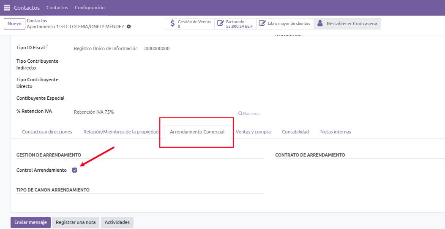This screenshot has height=229, width=445.
Task: Select the Ventas y compra tab
Action: [253, 132]
